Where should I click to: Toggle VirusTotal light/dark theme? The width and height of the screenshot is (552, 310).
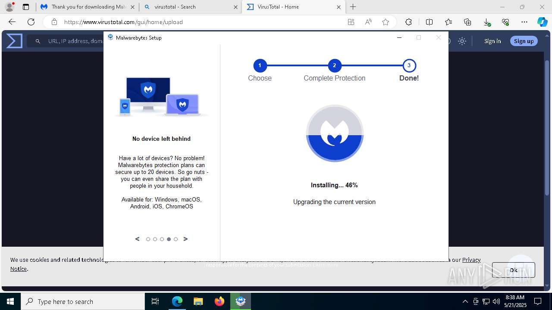pyautogui.click(x=462, y=41)
